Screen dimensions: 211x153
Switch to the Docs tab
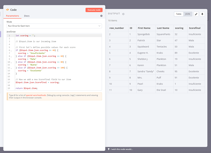click(x=27, y=16)
